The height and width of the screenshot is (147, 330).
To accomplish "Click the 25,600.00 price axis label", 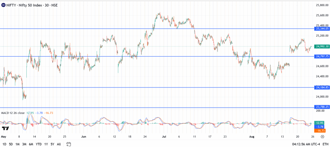I will (x=322, y=15).
